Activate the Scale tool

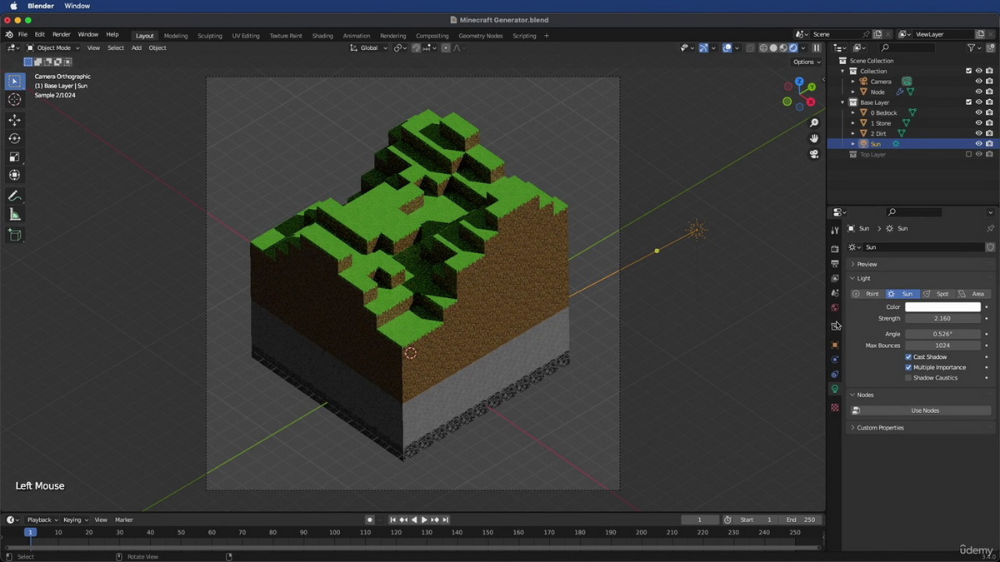pyautogui.click(x=14, y=157)
